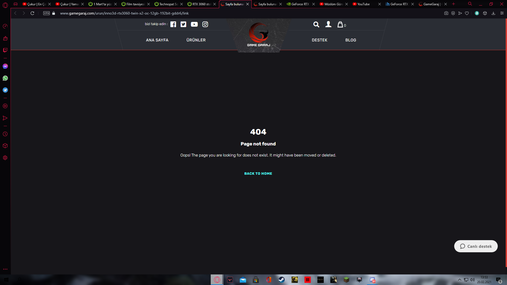Click the page vertical scrollbar
Viewport: 507px width, 285px height.
[x=506, y=142]
